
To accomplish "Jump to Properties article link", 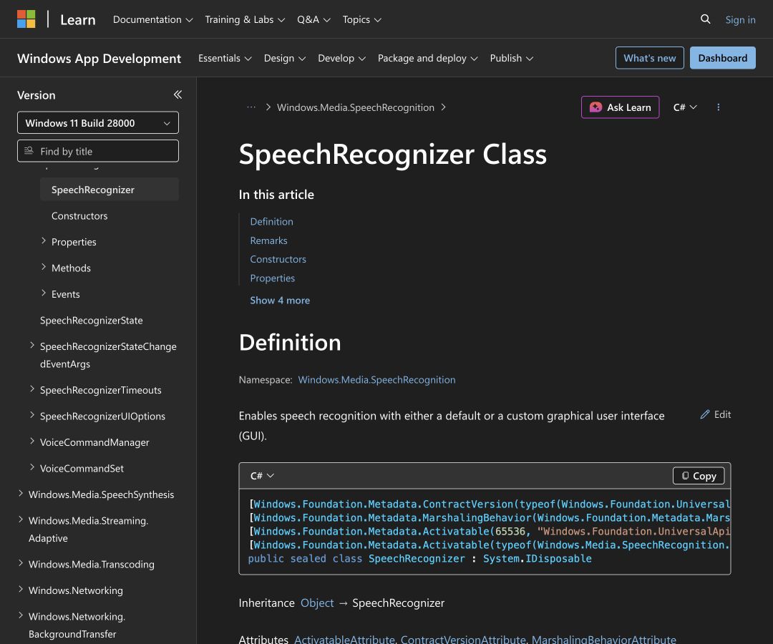I will [x=273, y=278].
